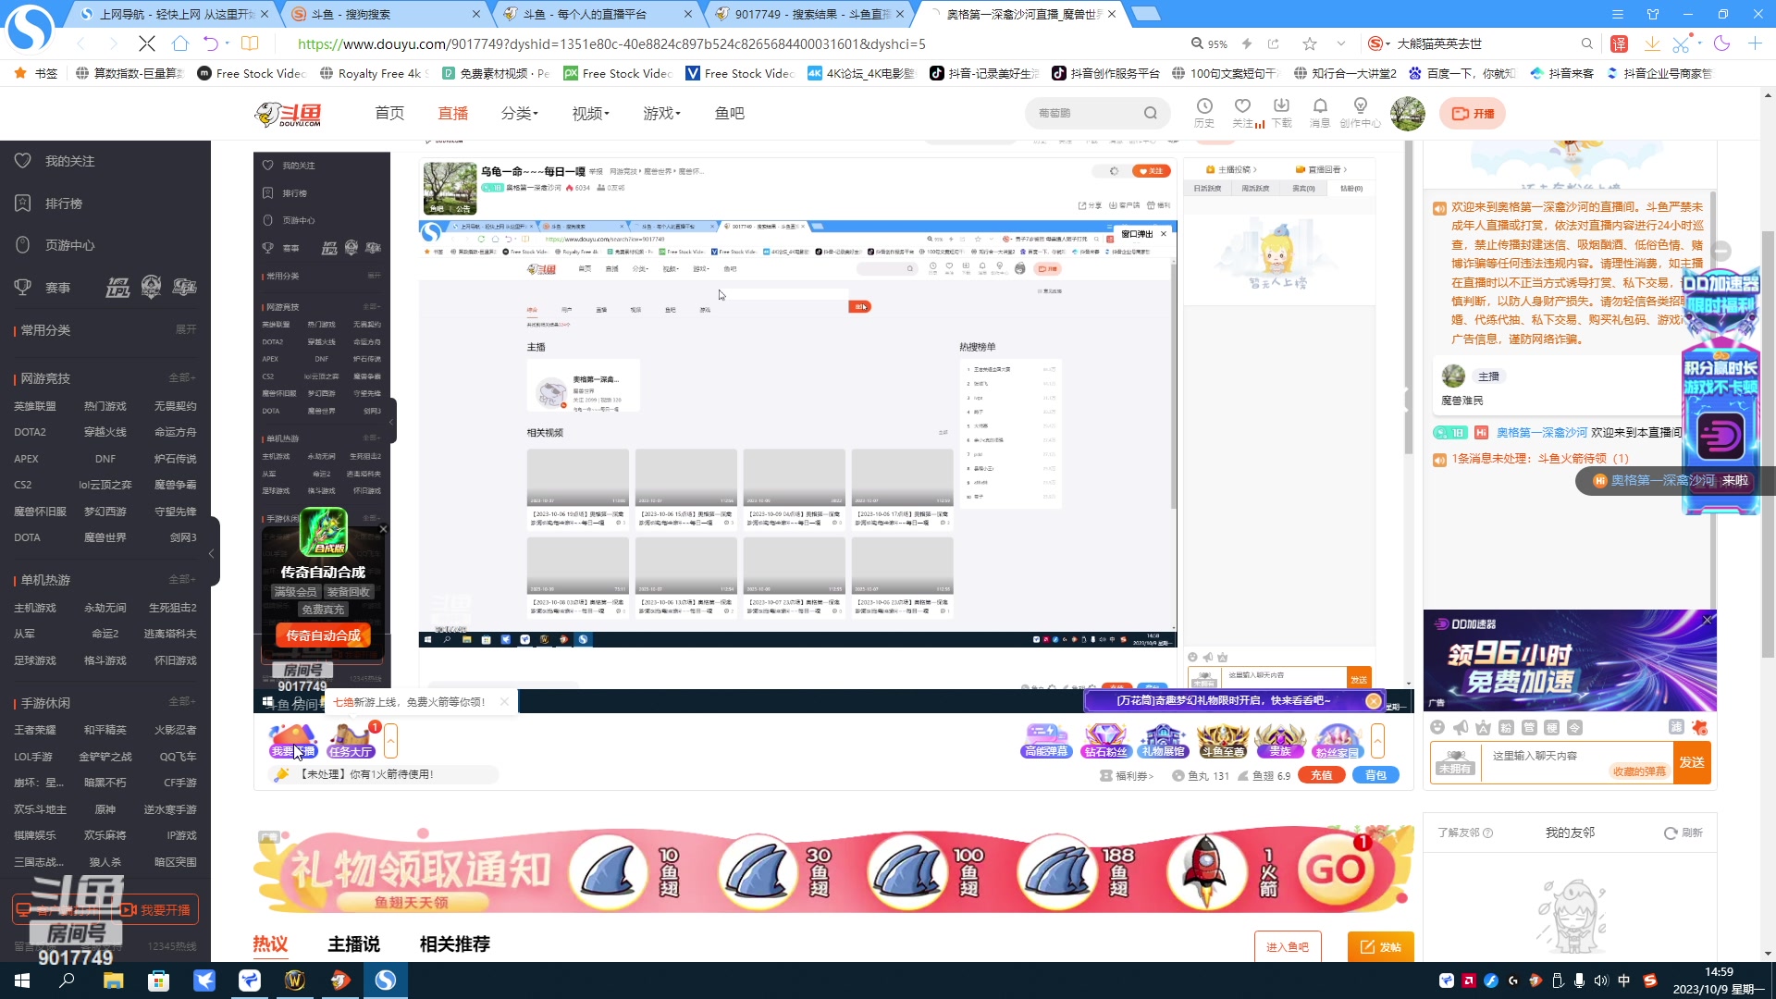Expand 常用分类 with 展开
This screenshot has height=999, width=1776.
point(186,330)
